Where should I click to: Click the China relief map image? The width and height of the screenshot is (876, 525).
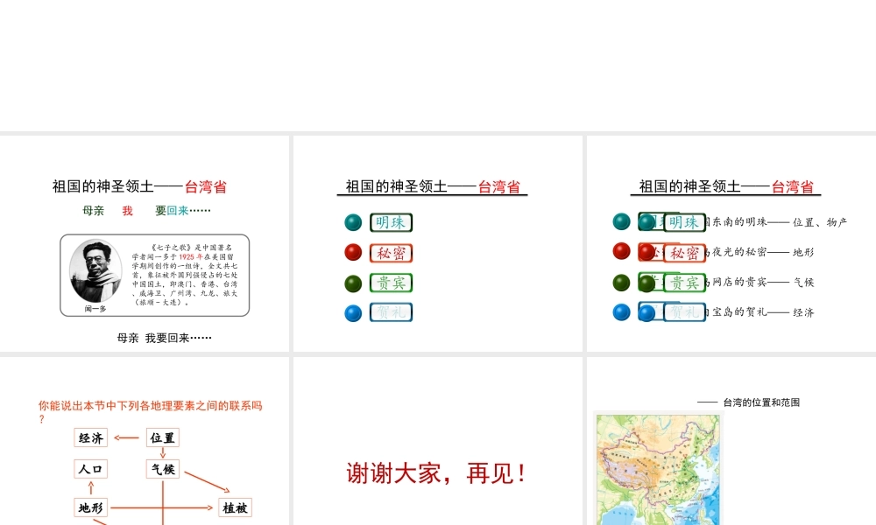[658, 469]
